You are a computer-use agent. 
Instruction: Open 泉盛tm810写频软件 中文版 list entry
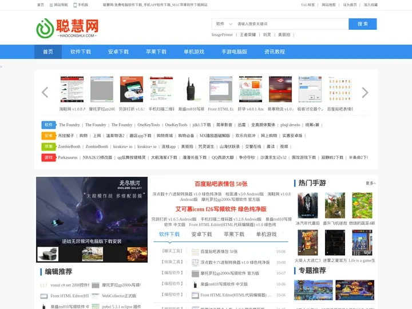[224, 284]
